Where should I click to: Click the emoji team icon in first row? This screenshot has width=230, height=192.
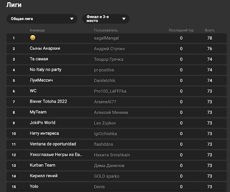point(32,38)
